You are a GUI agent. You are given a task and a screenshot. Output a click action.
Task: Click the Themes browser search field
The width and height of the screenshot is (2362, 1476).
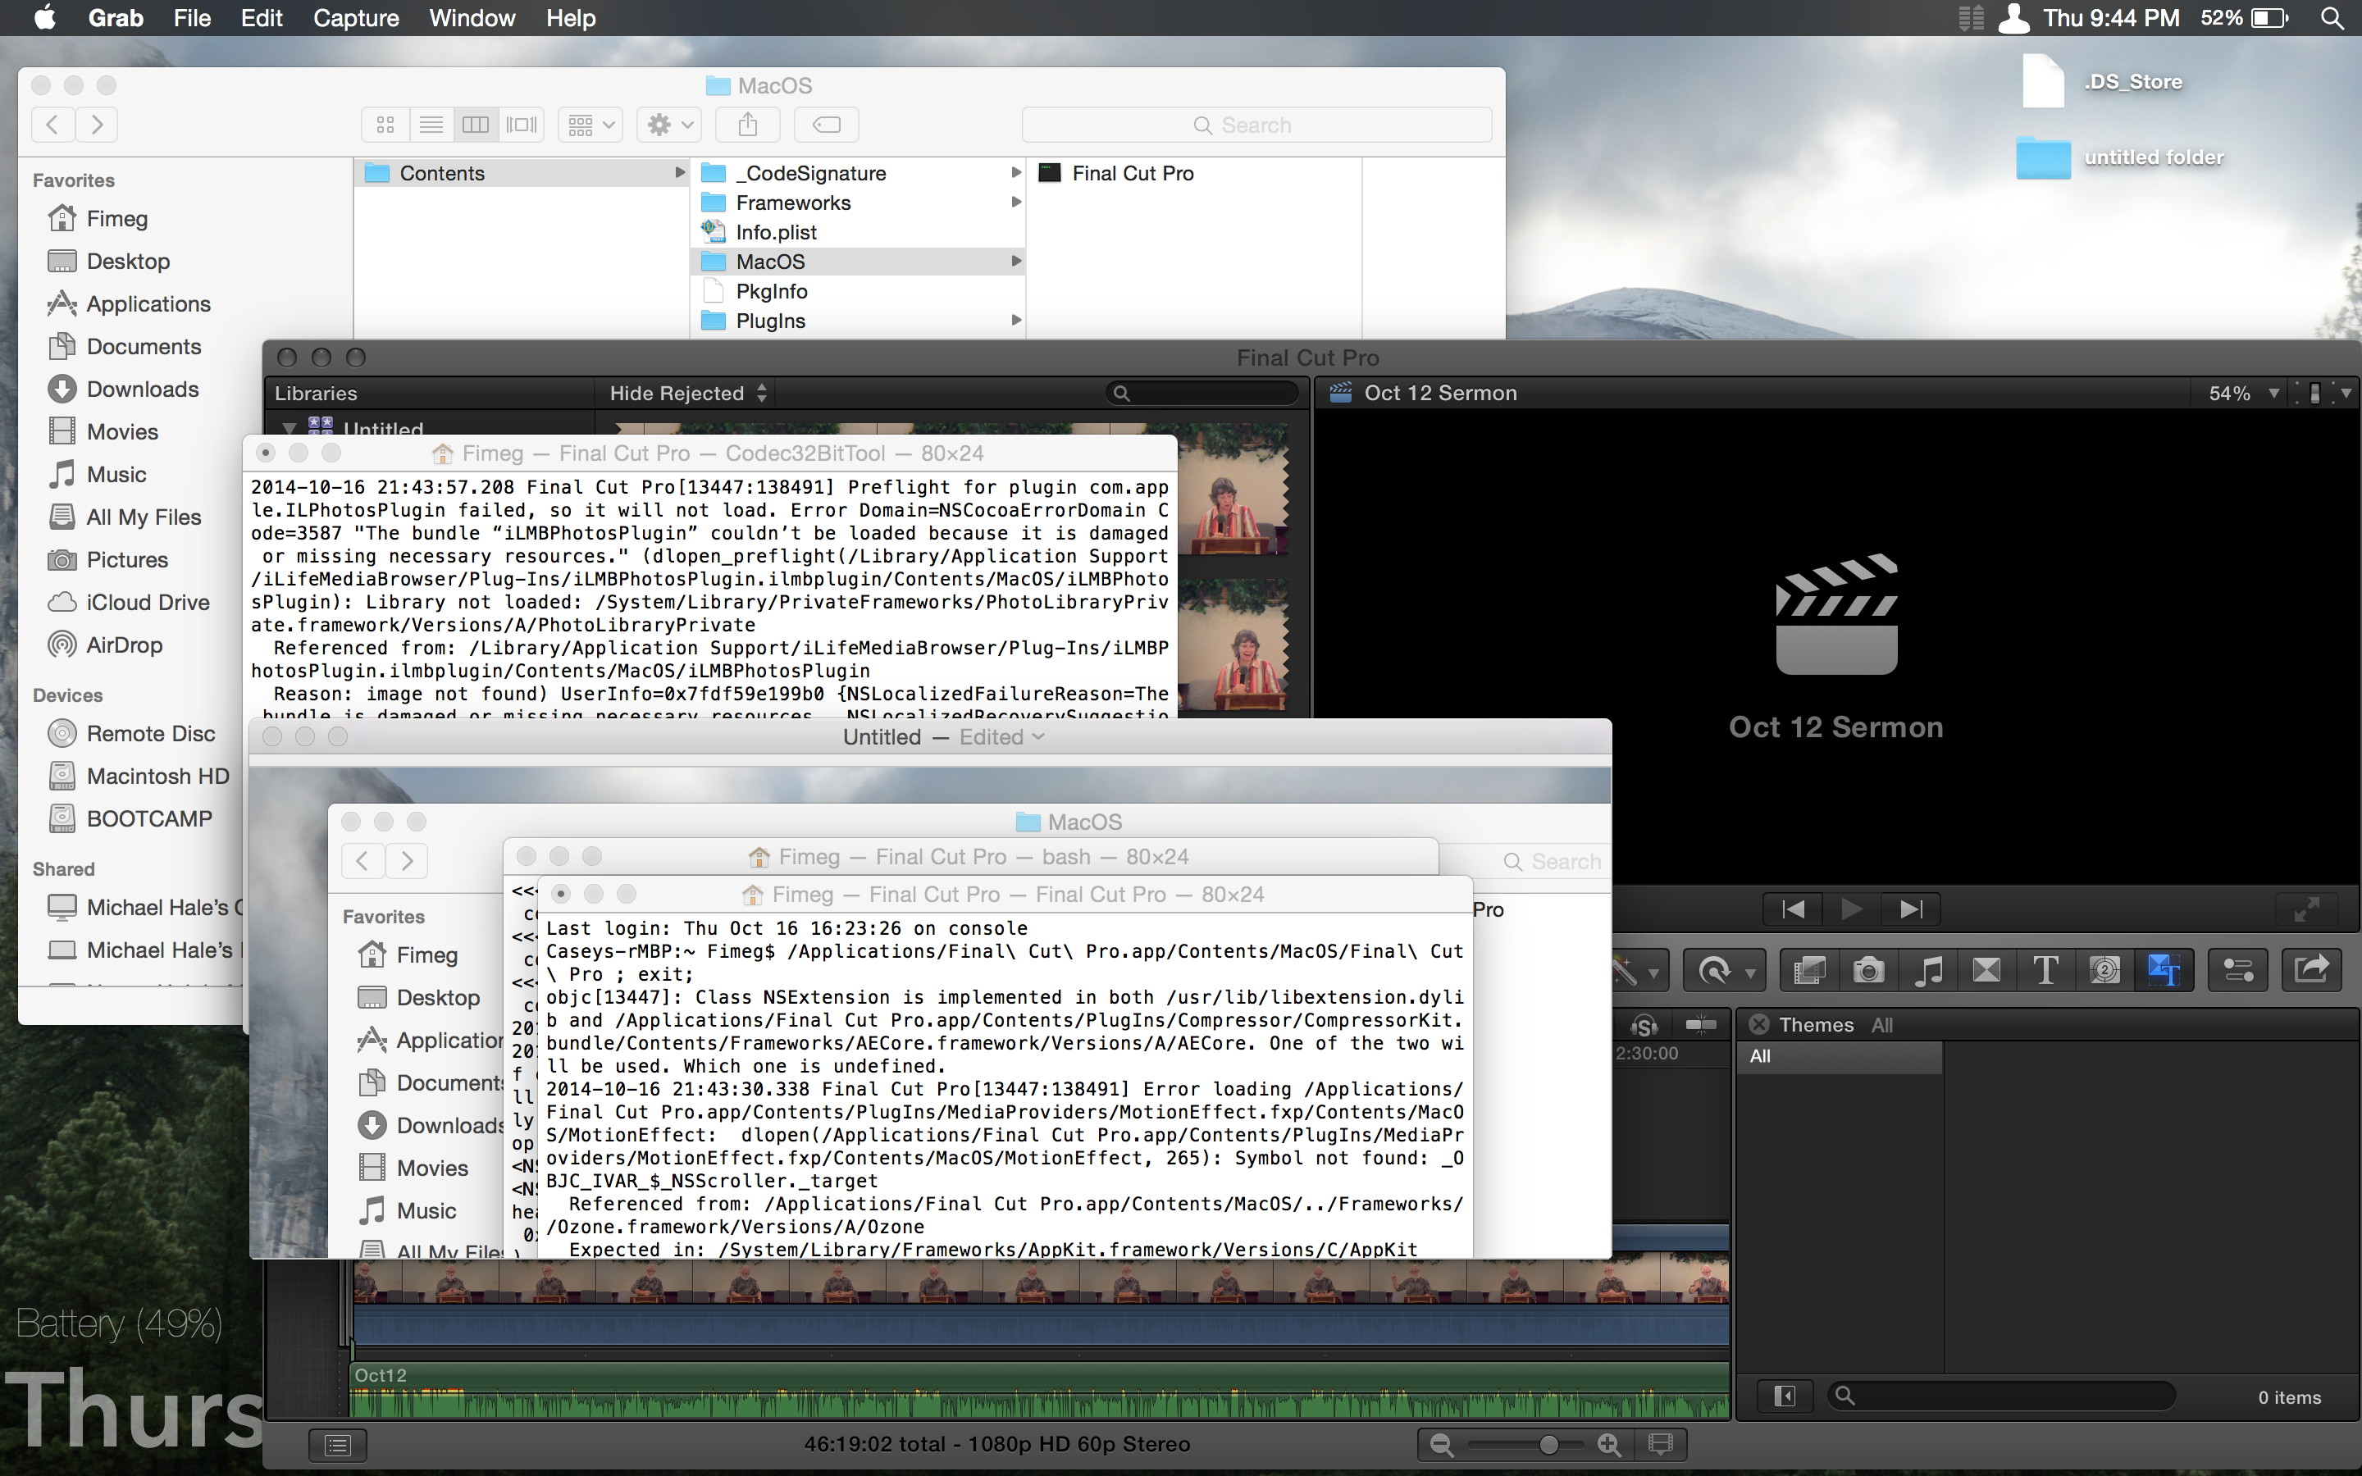tap(2001, 1396)
